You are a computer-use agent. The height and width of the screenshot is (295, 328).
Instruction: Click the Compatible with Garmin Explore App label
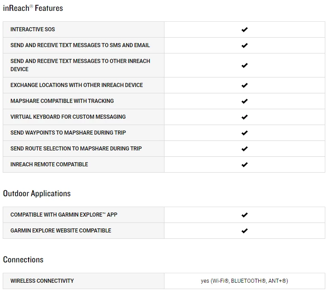(x=64, y=215)
